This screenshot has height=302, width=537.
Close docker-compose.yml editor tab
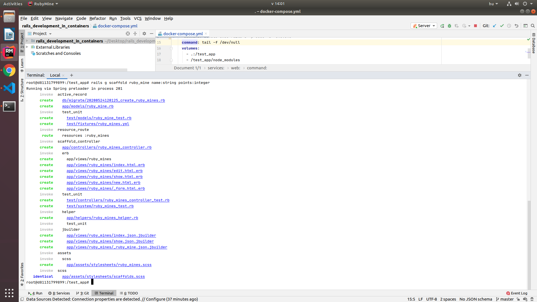coord(206,34)
